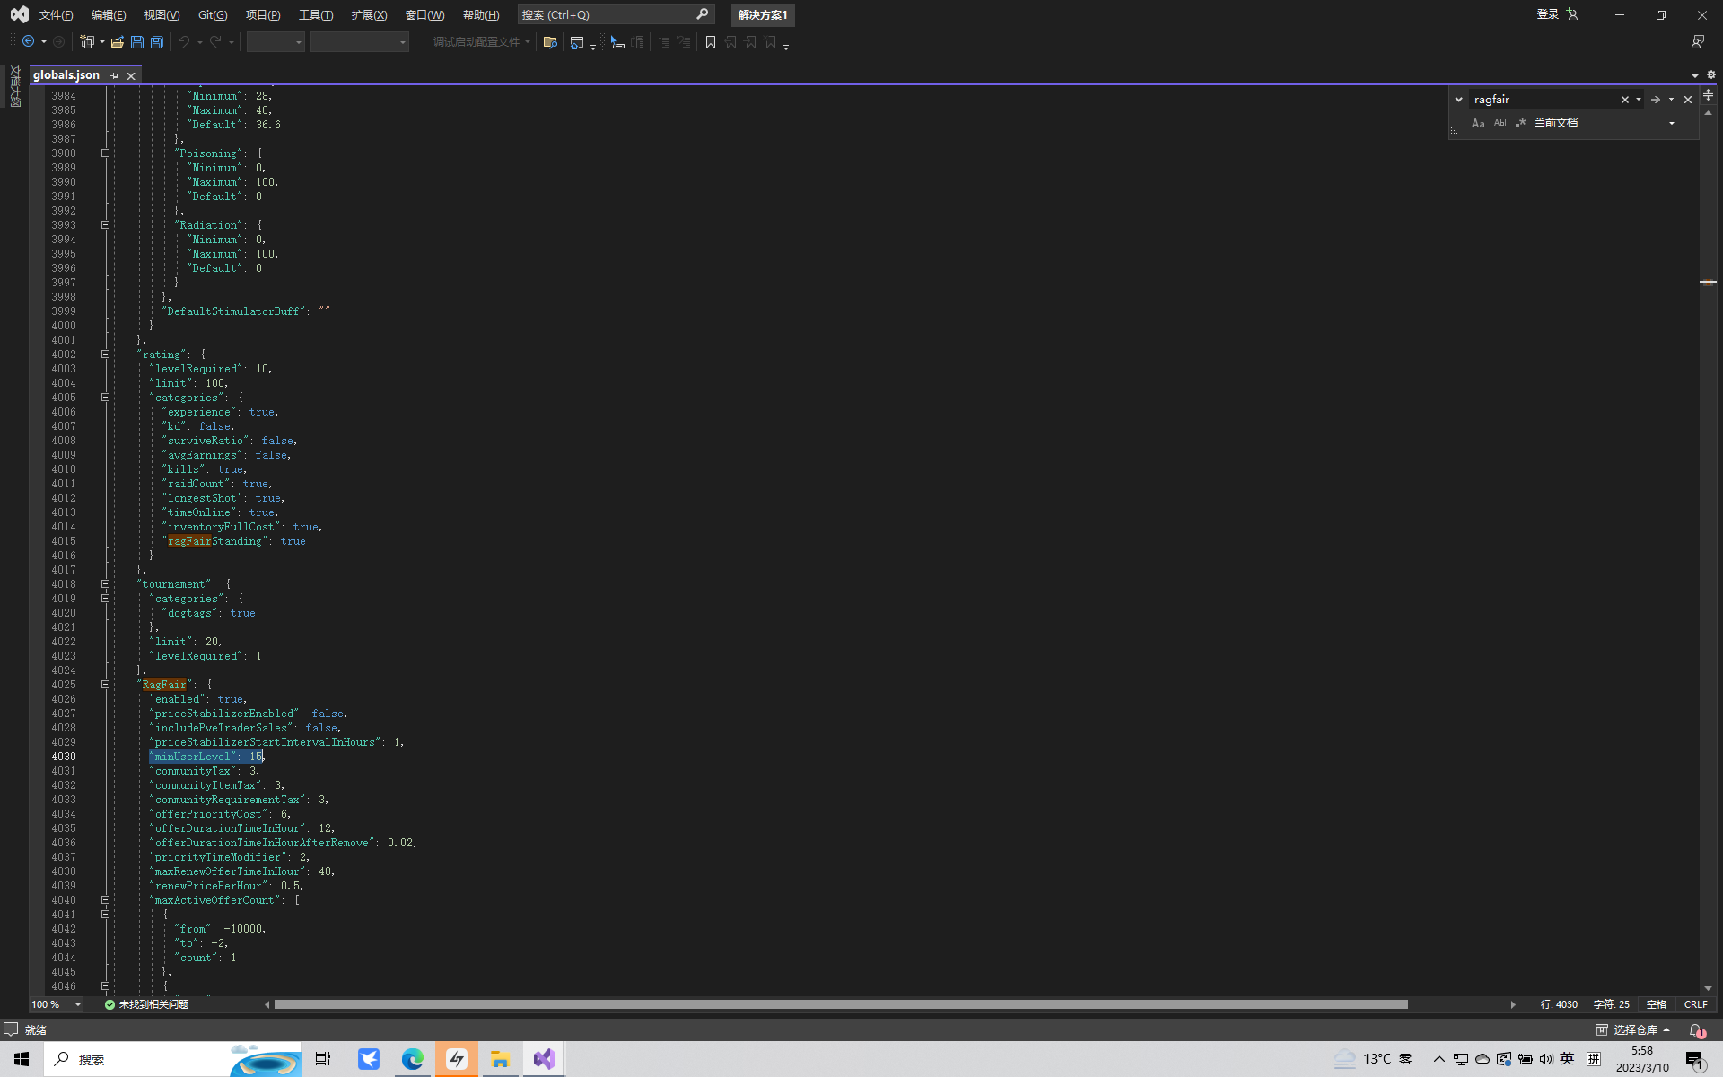The width and height of the screenshot is (1723, 1077).
Task: Click the status bar output window icon
Action: coord(11,1029)
